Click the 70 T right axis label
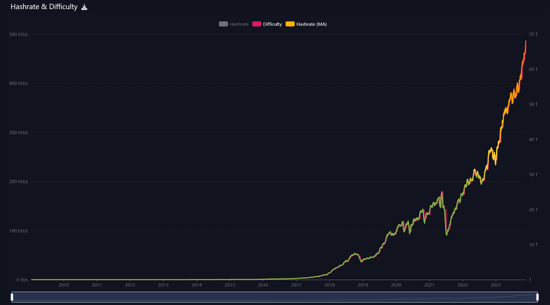The height and width of the screenshot is (305, 550). [x=532, y=35]
